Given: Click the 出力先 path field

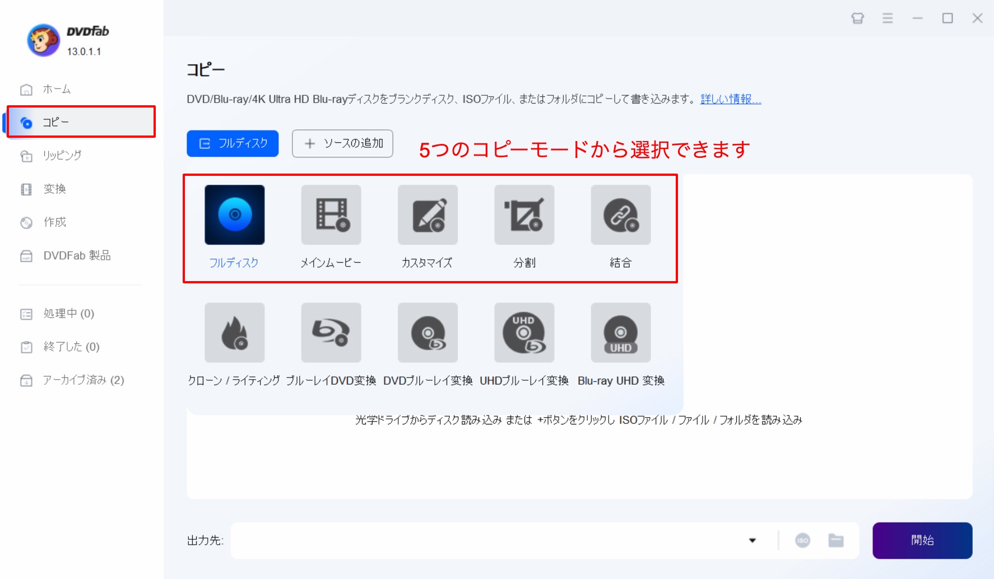Looking at the screenshot, I should (x=487, y=540).
